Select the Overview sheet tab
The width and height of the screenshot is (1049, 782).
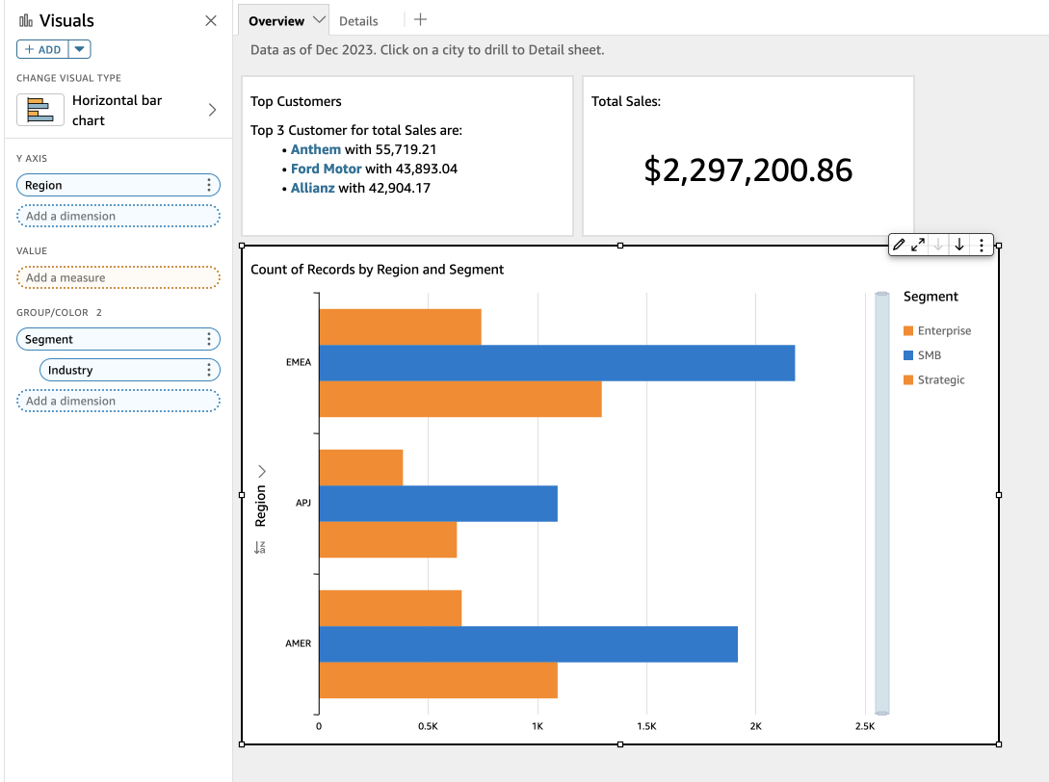[x=275, y=21]
